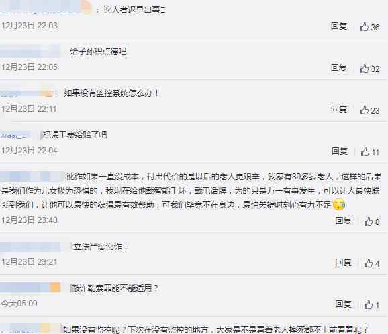Click the 12月23日 22:03 timestamp
This screenshot has width=388, height=334.
(30, 26)
